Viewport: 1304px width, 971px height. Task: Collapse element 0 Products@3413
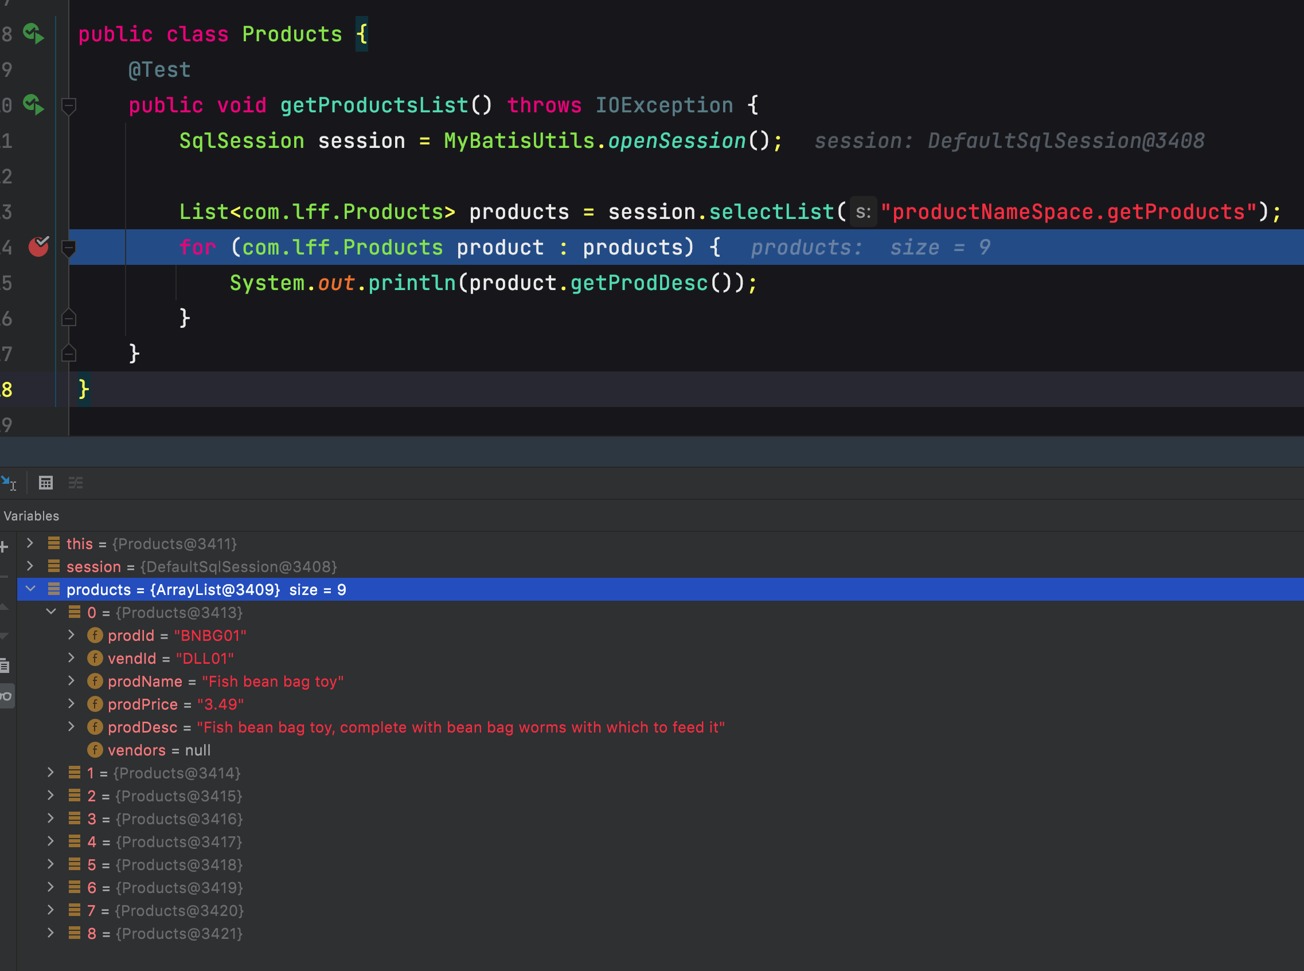pos(51,612)
